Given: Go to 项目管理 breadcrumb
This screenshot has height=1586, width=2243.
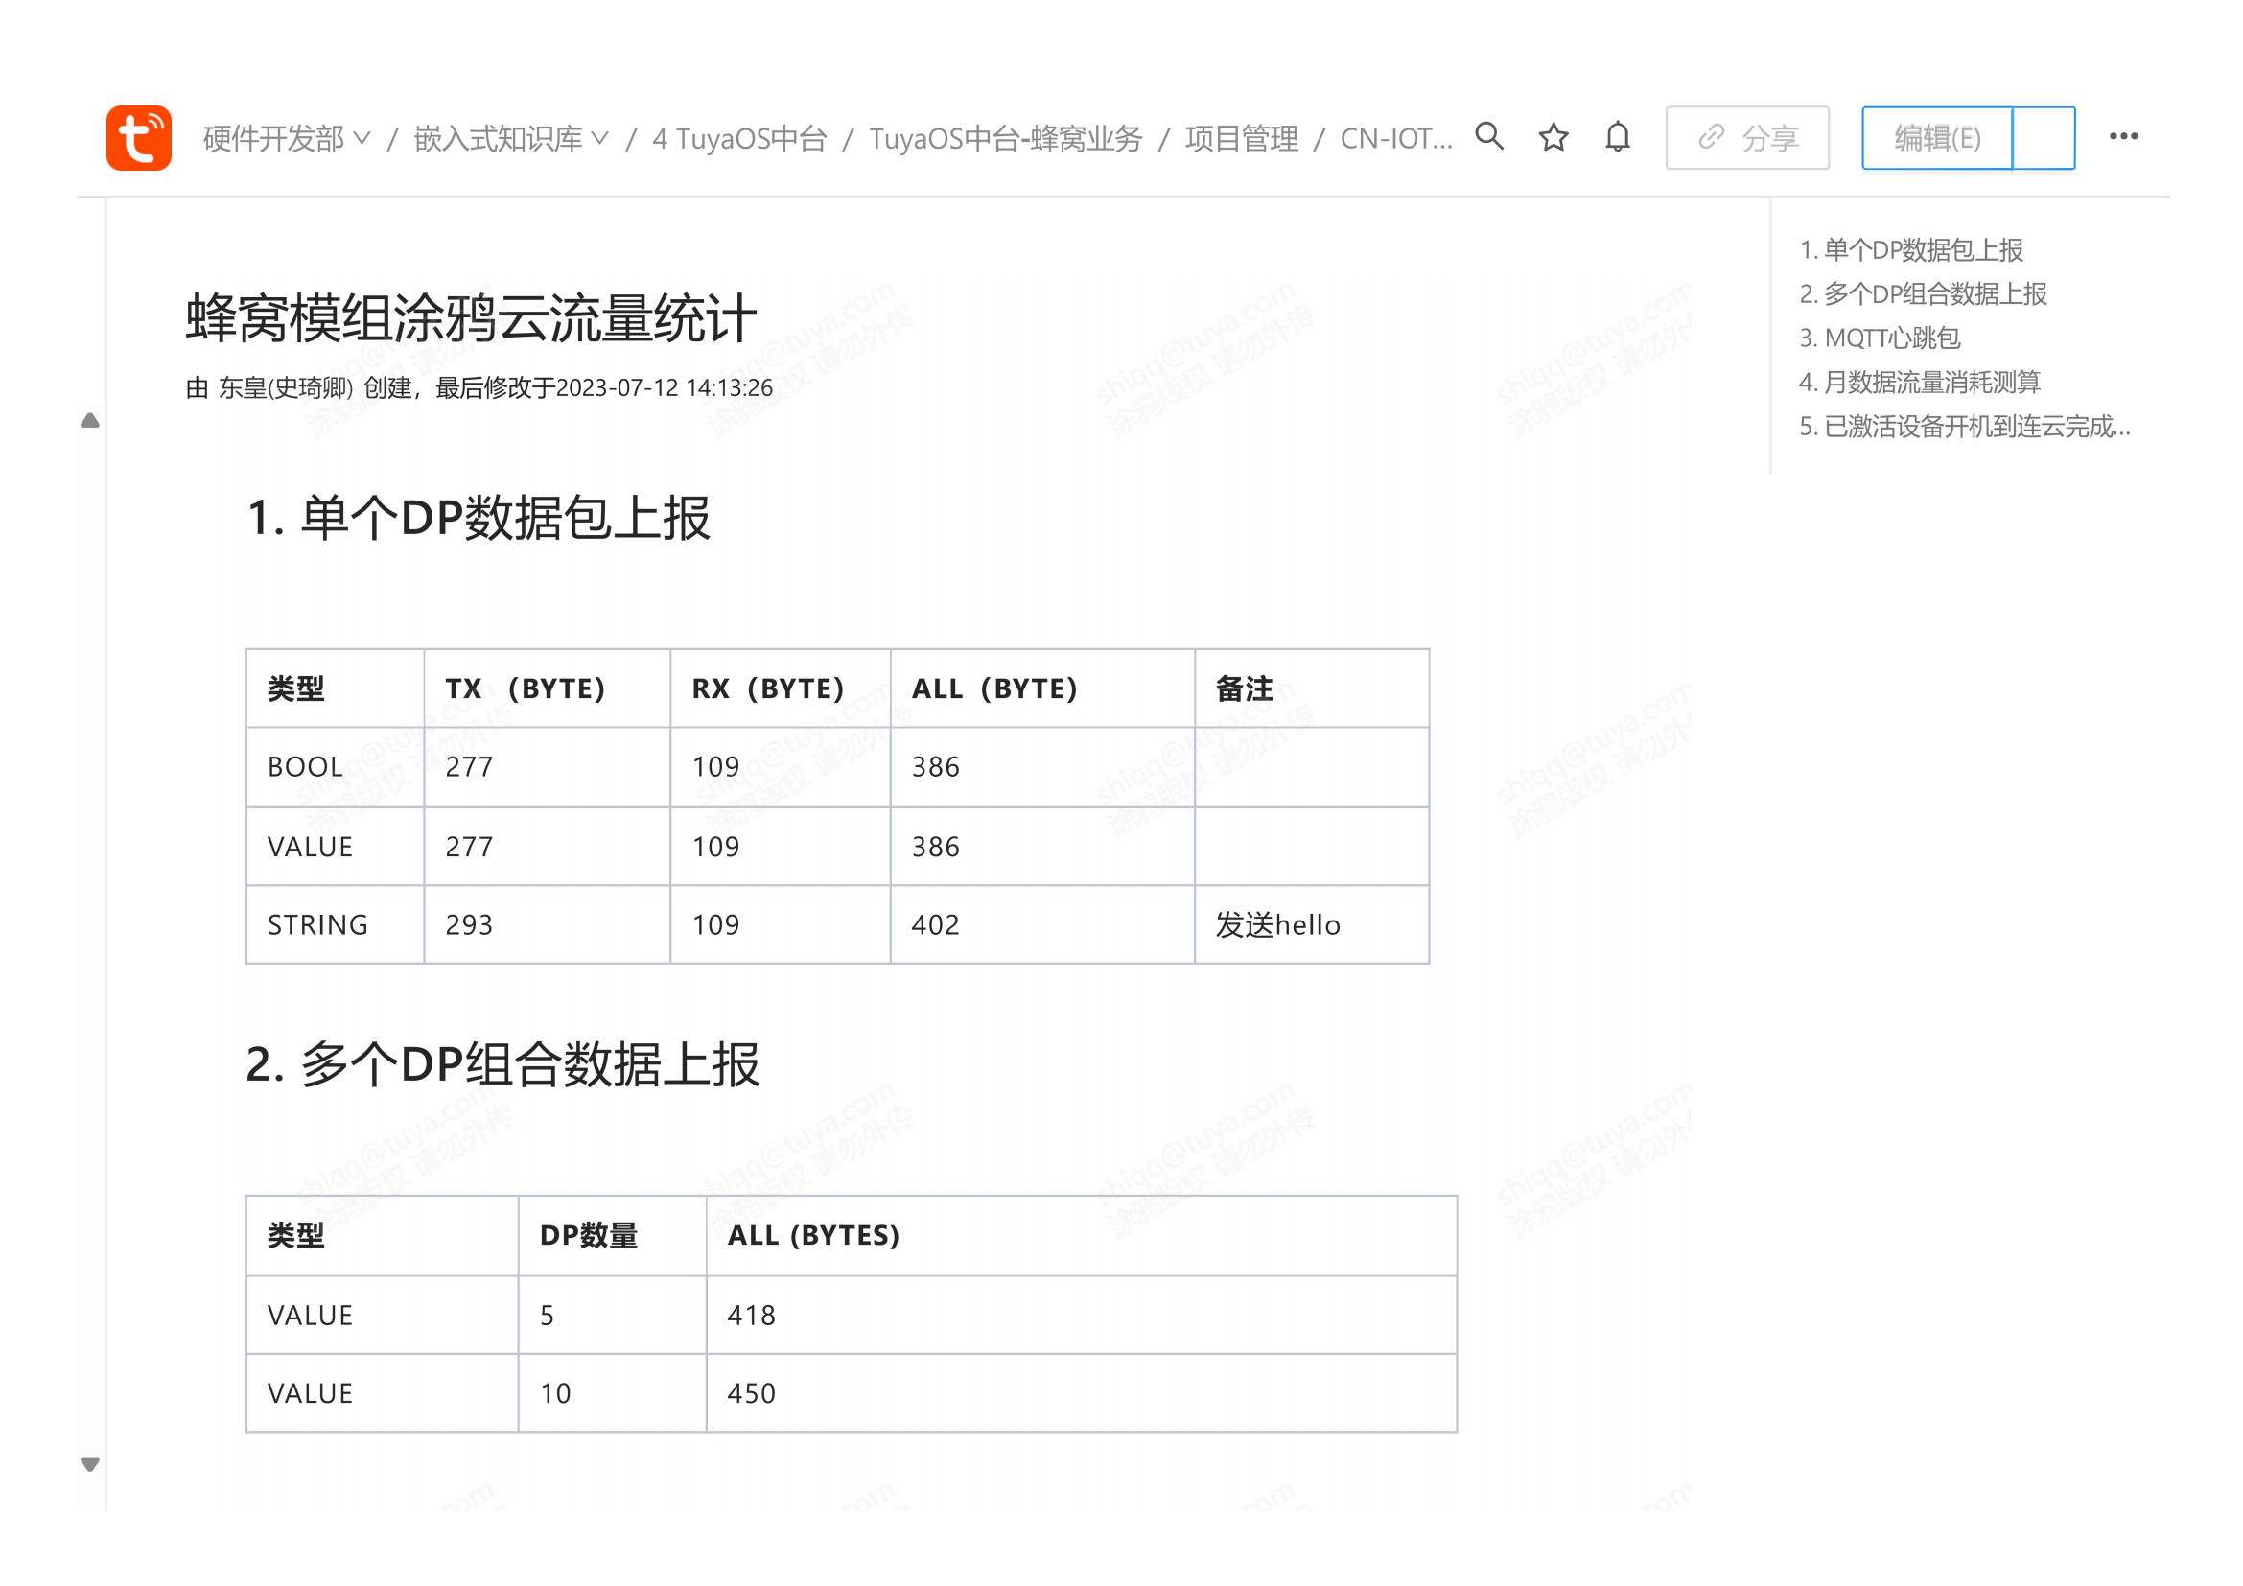Looking at the screenshot, I should (1242, 139).
